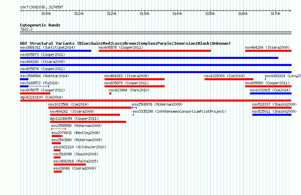Viewport: 301px width, 195px height.
Task: Click the red bar under nsv464264
Action: (269, 51)
